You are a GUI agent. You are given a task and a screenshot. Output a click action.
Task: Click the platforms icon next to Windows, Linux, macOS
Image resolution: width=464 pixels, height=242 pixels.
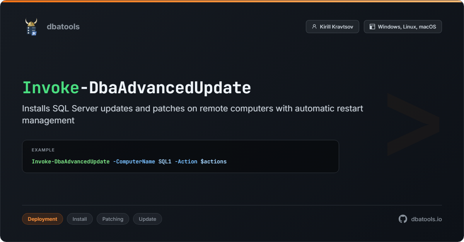(372, 27)
